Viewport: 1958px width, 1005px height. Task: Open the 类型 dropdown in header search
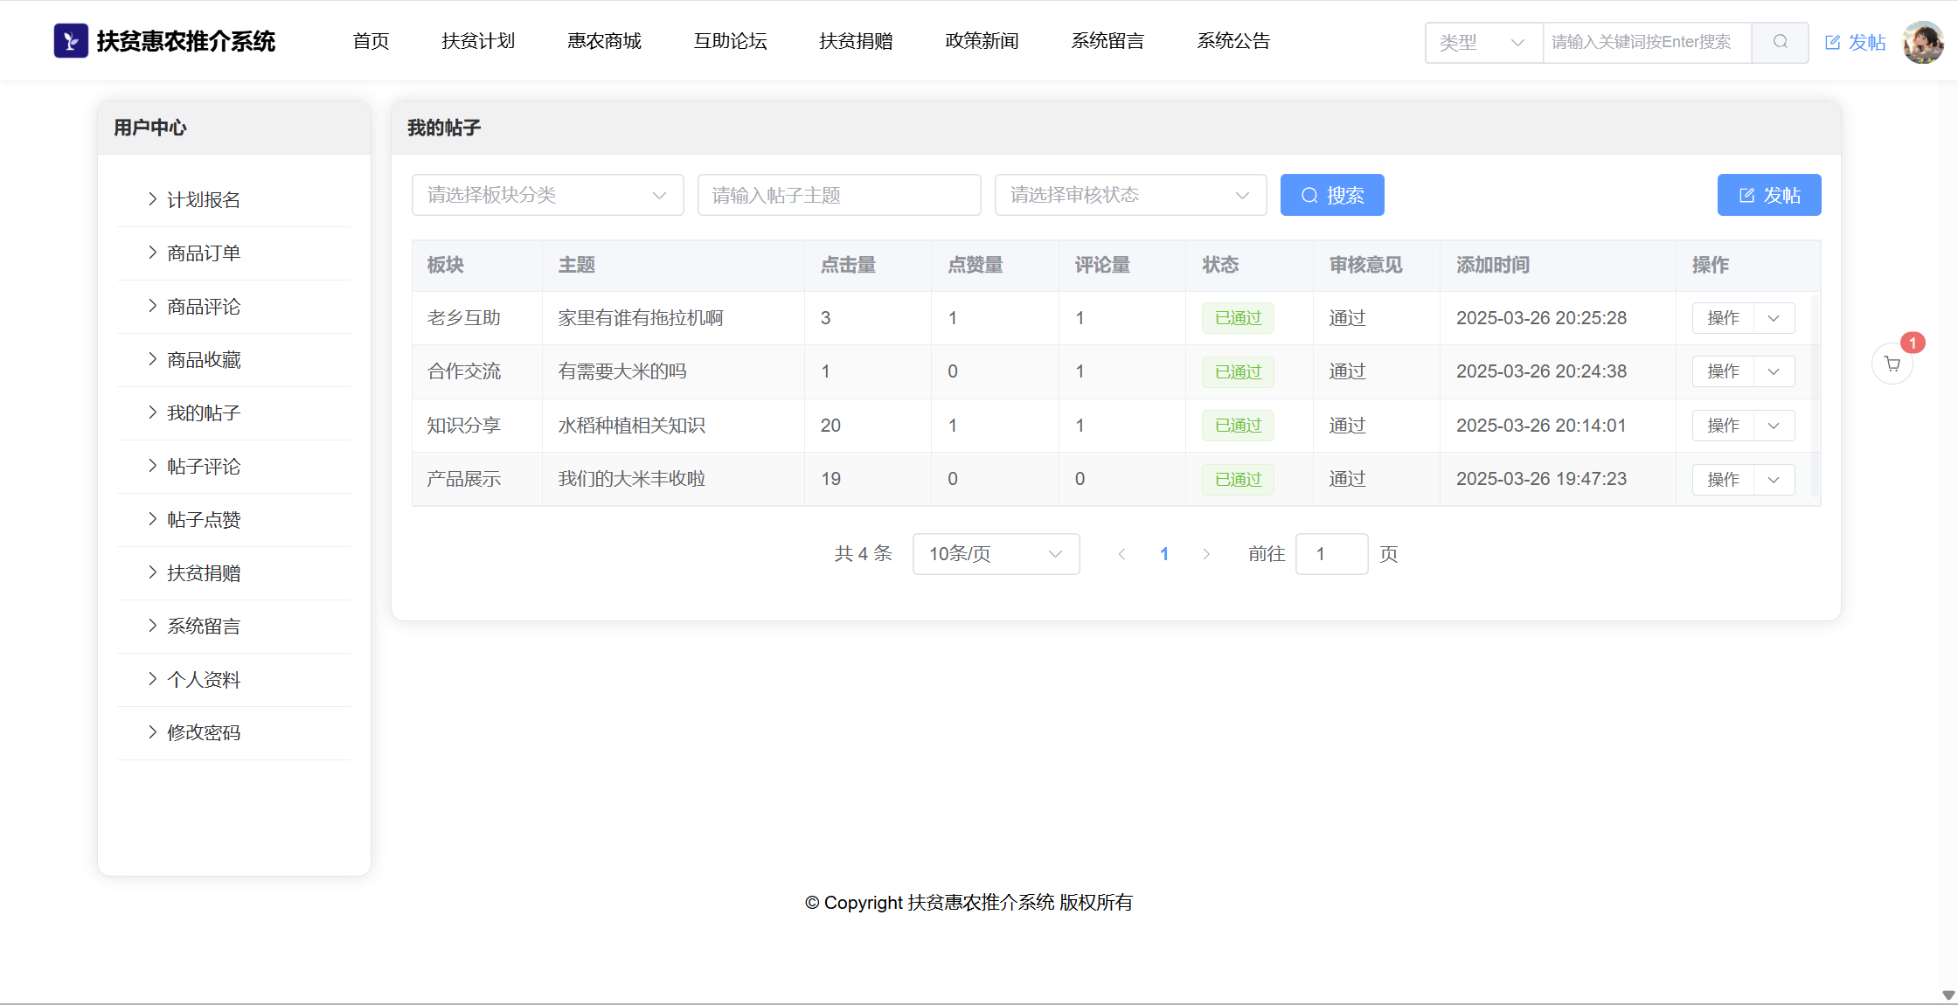(x=1482, y=42)
